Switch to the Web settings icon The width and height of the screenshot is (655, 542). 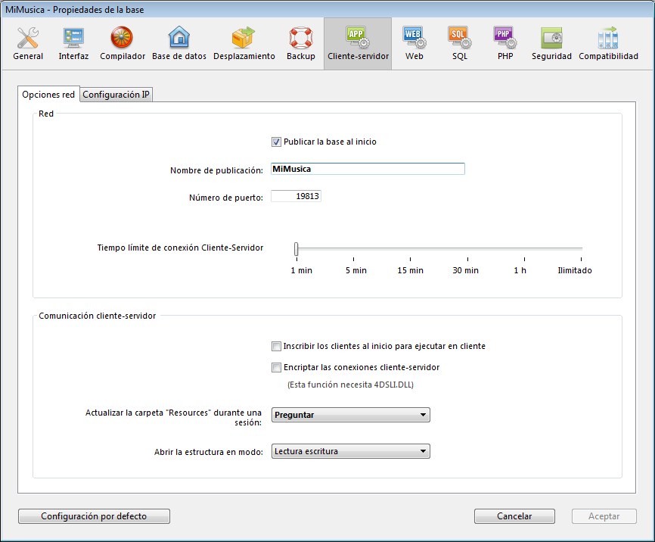point(414,43)
